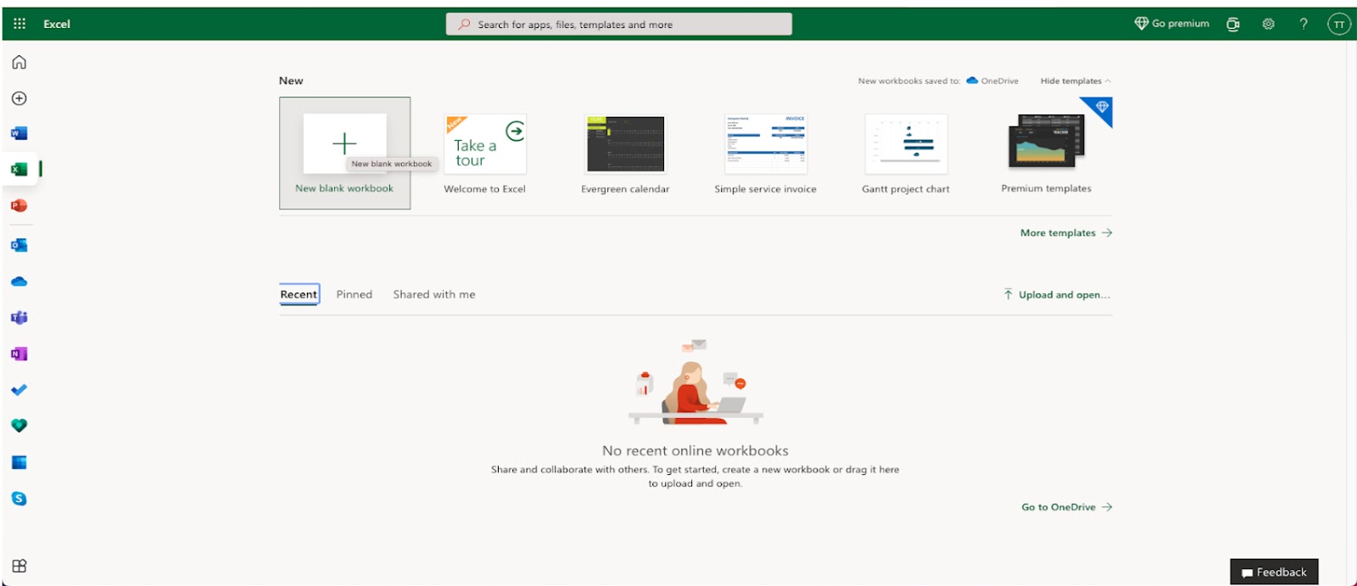The width and height of the screenshot is (1357, 586).
Task: Switch to the Shared with me tab
Action: click(x=433, y=294)
